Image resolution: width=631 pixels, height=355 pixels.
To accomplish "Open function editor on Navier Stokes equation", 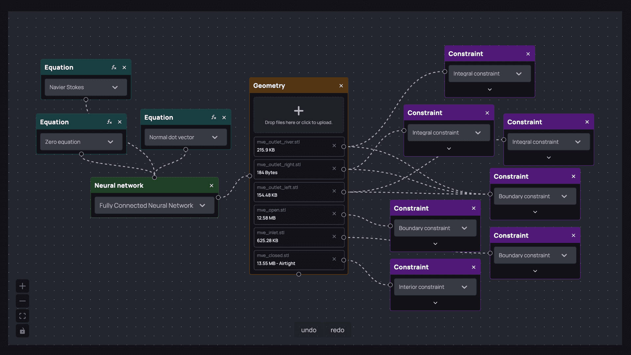I will (x=114, y=67).
